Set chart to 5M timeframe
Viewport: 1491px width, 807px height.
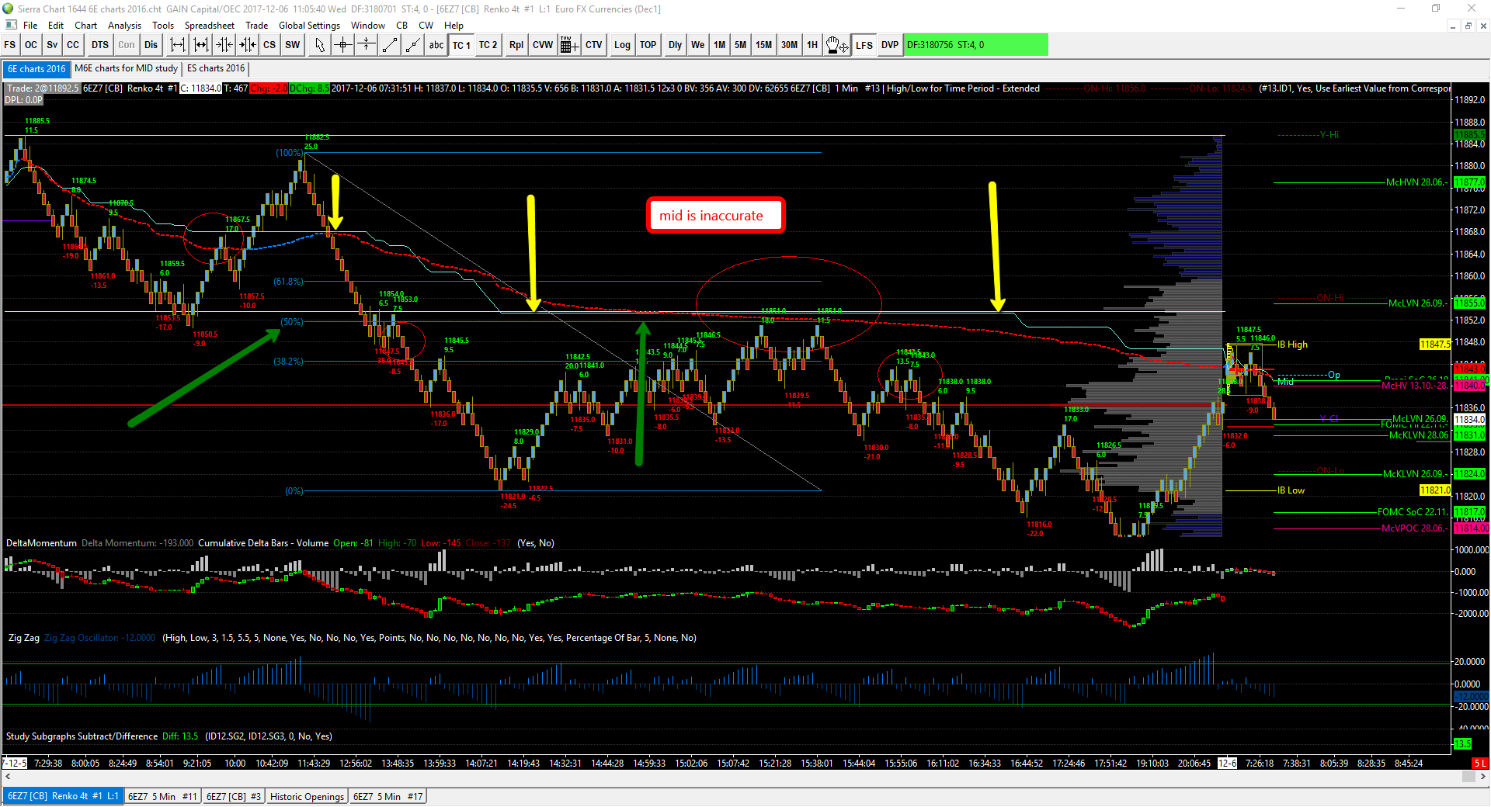tap(741, 45)
